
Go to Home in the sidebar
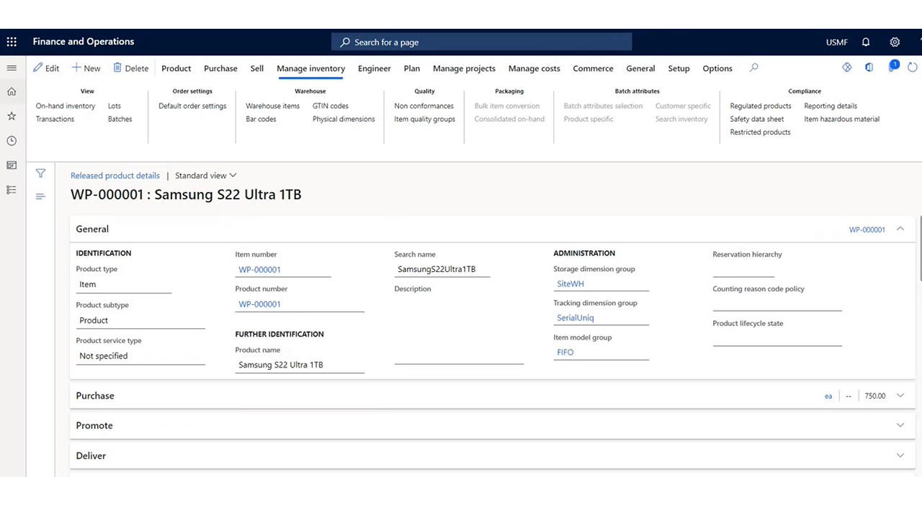12,91
